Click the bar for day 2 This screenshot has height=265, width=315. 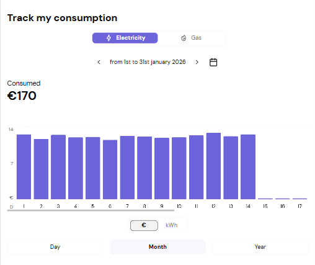[x=41, y=169]
